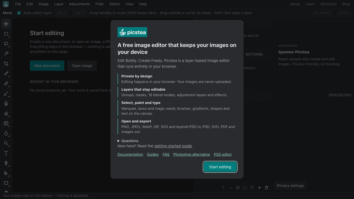This screenshot has width=354, height=199.
Task: Open the File menu
Action: [x=18, y=4]
